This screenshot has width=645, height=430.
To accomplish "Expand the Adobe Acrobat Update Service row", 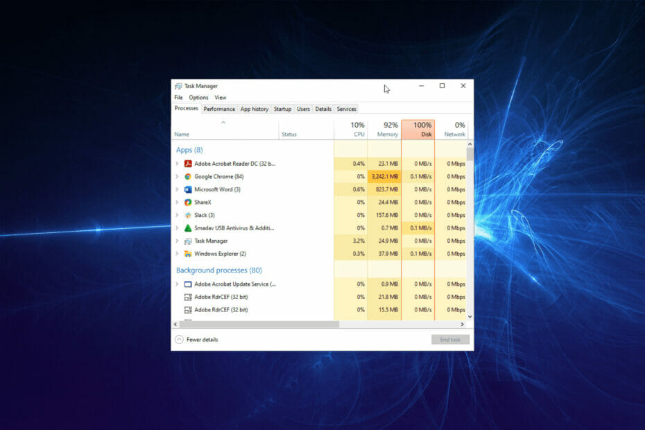I will pyautogui.click(x=177, y=284).
